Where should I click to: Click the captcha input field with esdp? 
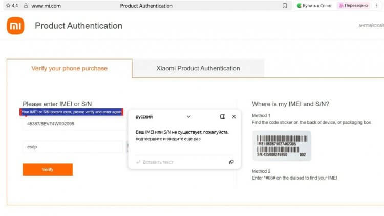point(73,147)
